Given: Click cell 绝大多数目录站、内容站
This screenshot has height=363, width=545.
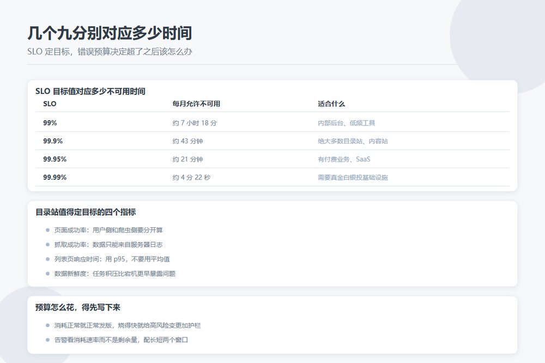Looking at the screenshot, I should [353, 141].
